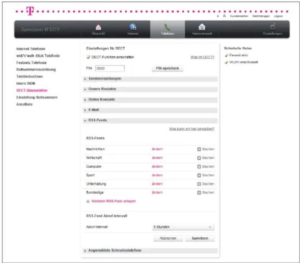Image resolution: width=300 pixels, height=263 pixels.
Task: Click ändern for Computer feed
Action: [157, 167]
